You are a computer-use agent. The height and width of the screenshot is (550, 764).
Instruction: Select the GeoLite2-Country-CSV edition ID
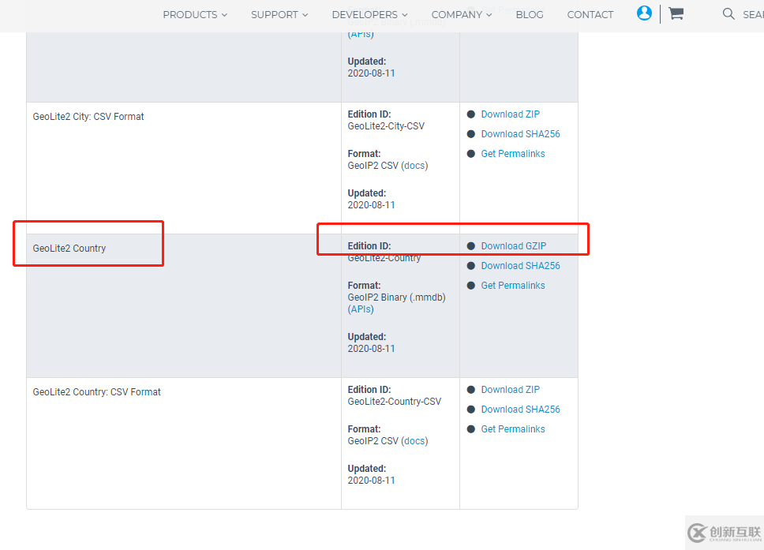point(394,402)
